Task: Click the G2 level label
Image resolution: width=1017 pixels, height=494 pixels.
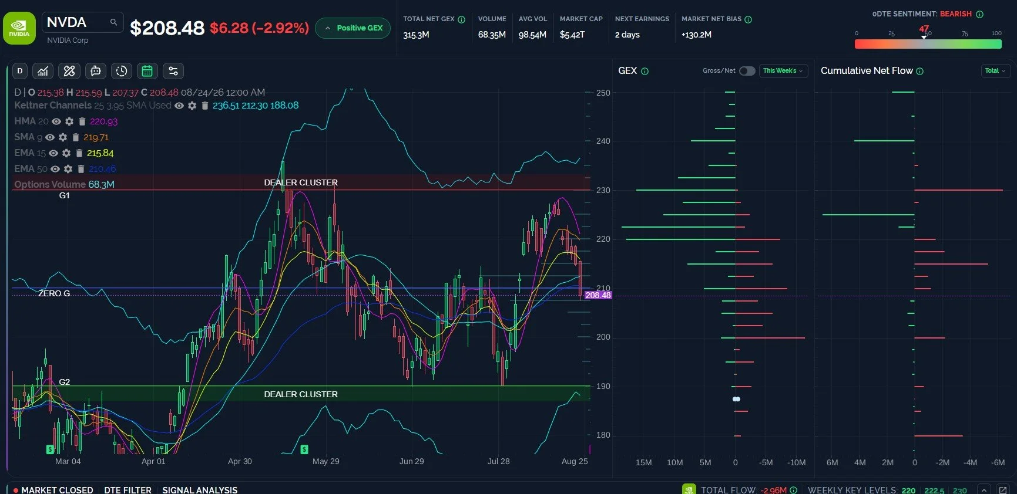Action: click(65, 382)
